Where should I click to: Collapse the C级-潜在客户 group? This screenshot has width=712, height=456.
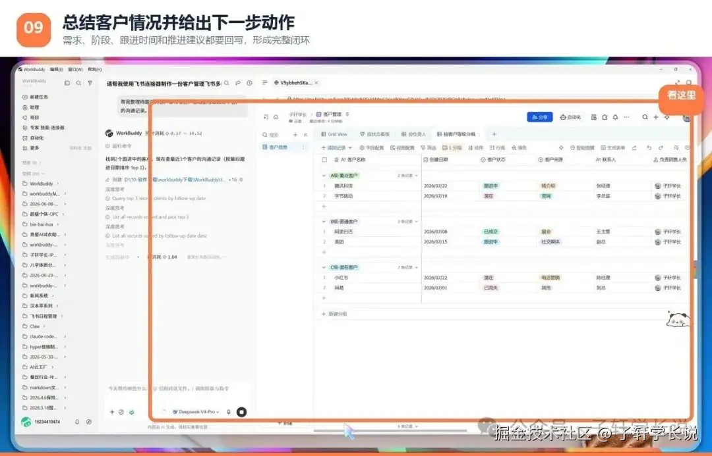324,267
